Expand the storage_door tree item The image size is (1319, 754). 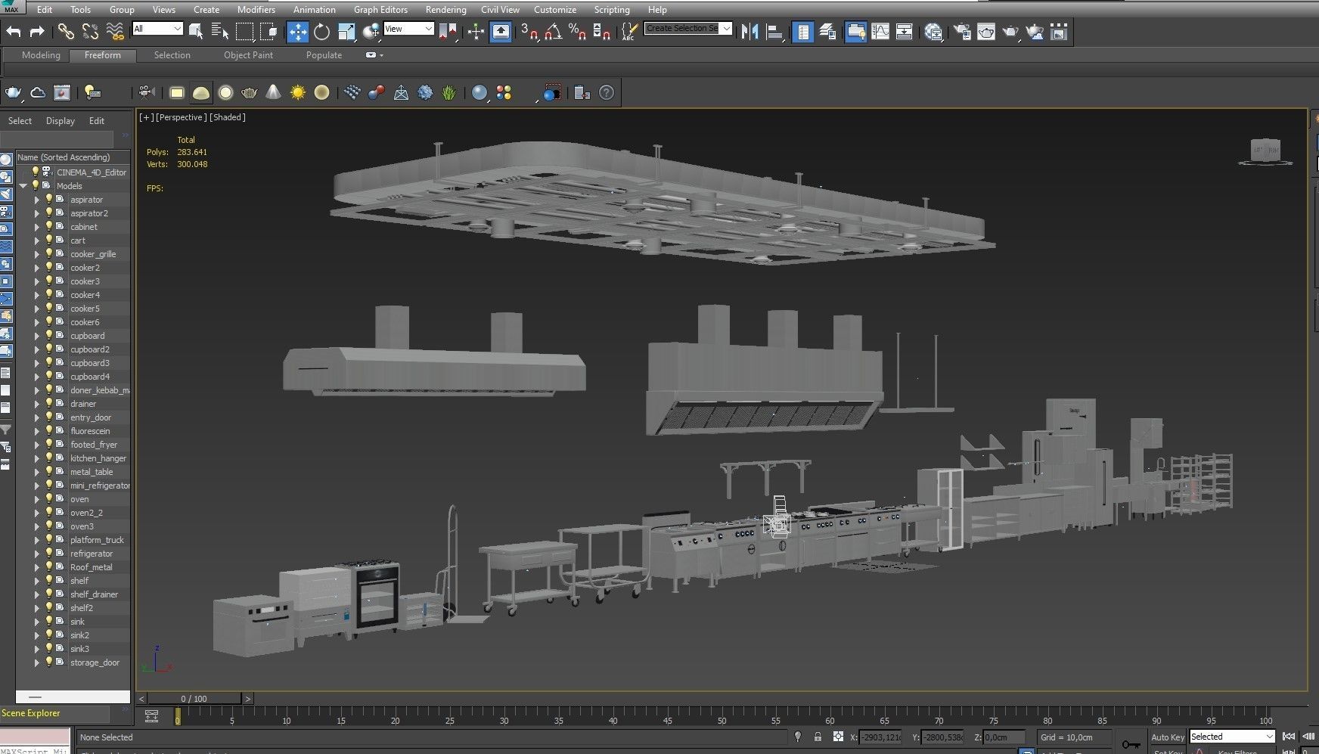coord(36,662)
